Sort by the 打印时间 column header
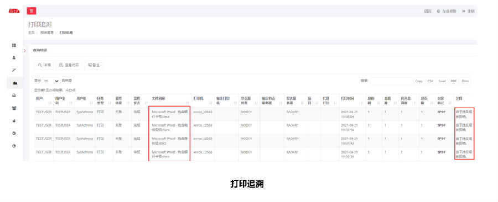498x202 pixels. pos(352,100)
